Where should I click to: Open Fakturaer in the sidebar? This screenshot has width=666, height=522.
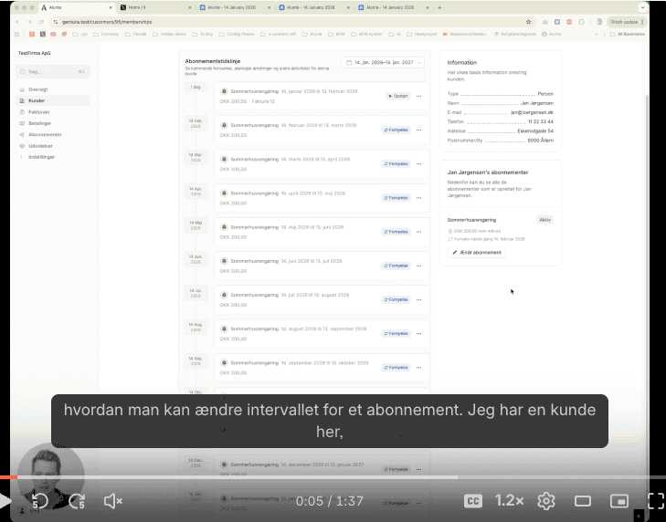[39, 112]
